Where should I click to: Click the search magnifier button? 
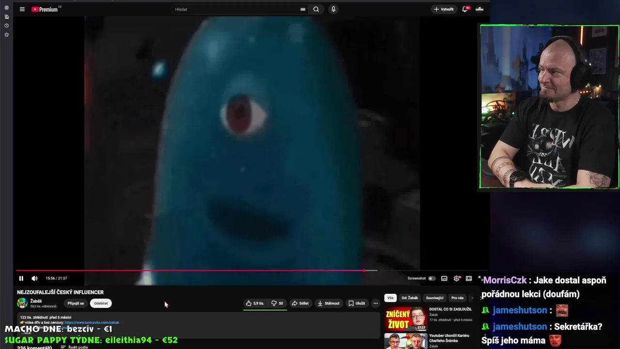[316, 9]
